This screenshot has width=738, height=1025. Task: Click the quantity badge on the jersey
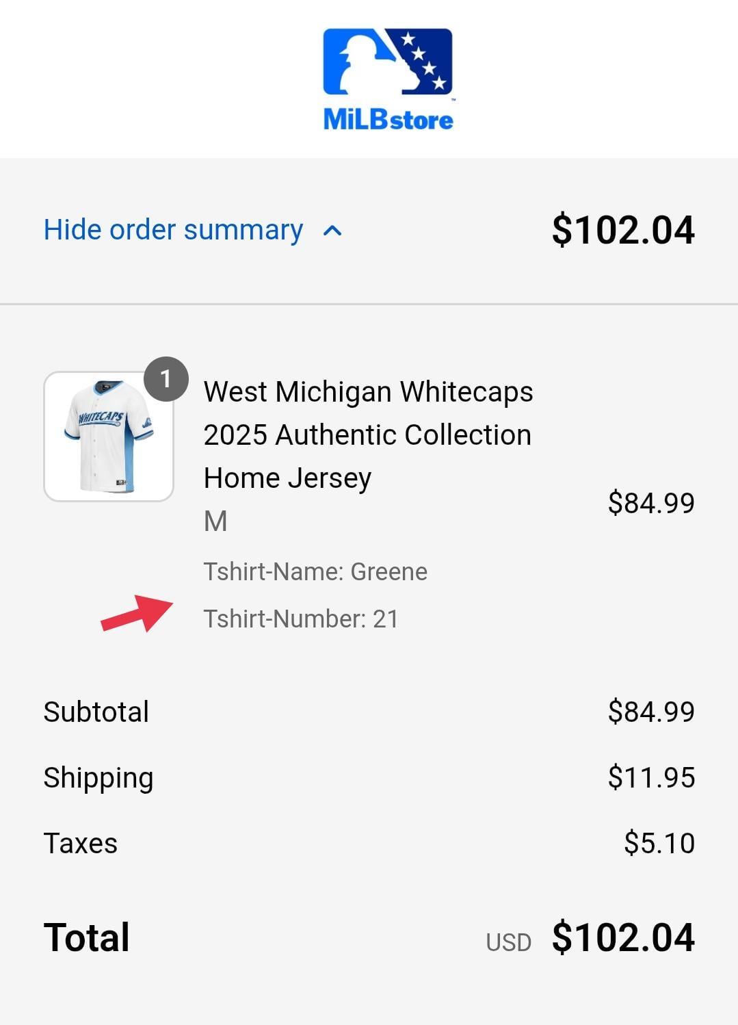coord(166,379)
